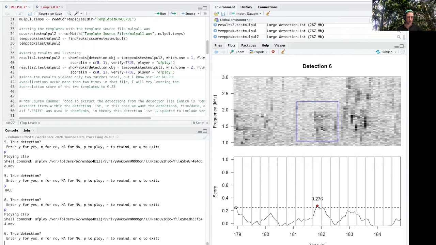The width and height of the screenshot is (436, 245).
Task: Load workspace in Environment pane
Action: pyautogui.click(x=216, y=14)
